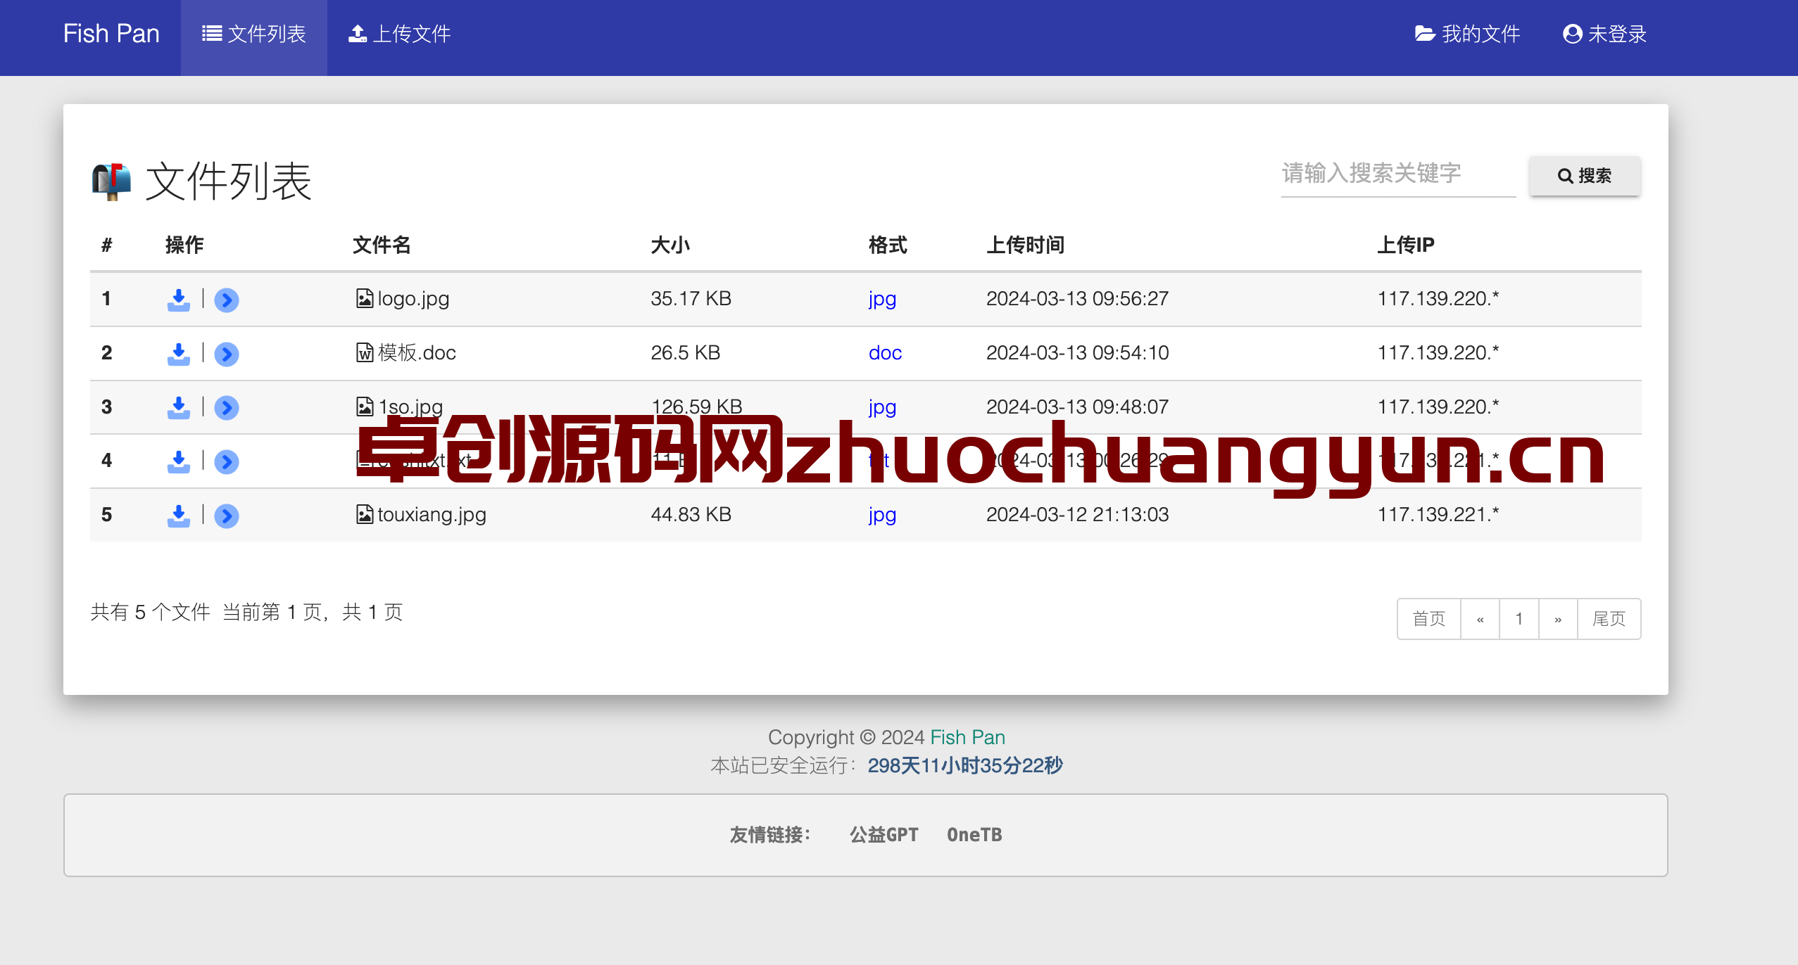Image resolution: width=1798 pixels, height=965 pixels.
Task: Download touxiang.jpg using its download icon
Action: 179,516
